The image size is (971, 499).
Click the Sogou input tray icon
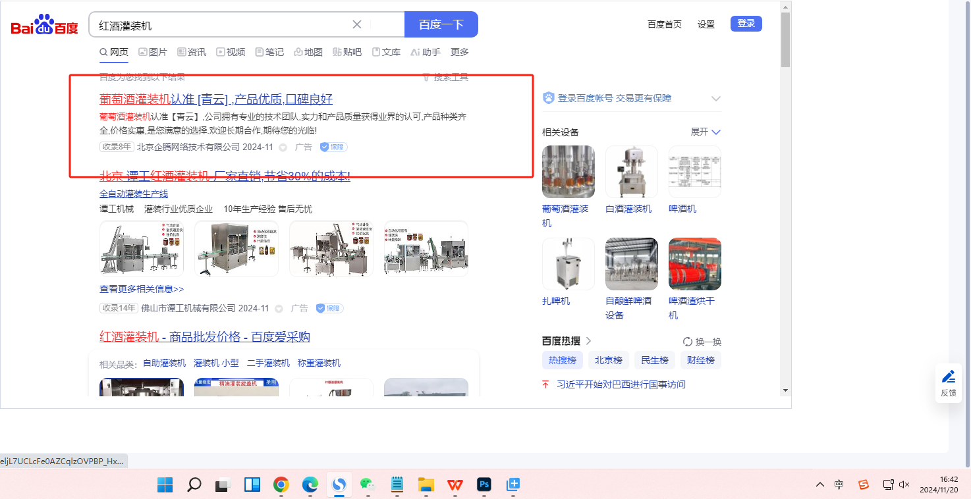point(864,485)
